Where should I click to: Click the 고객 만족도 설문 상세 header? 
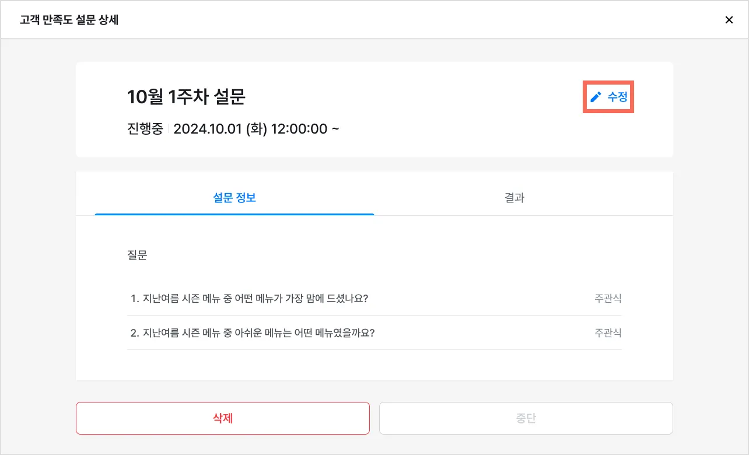pos(69,20)
